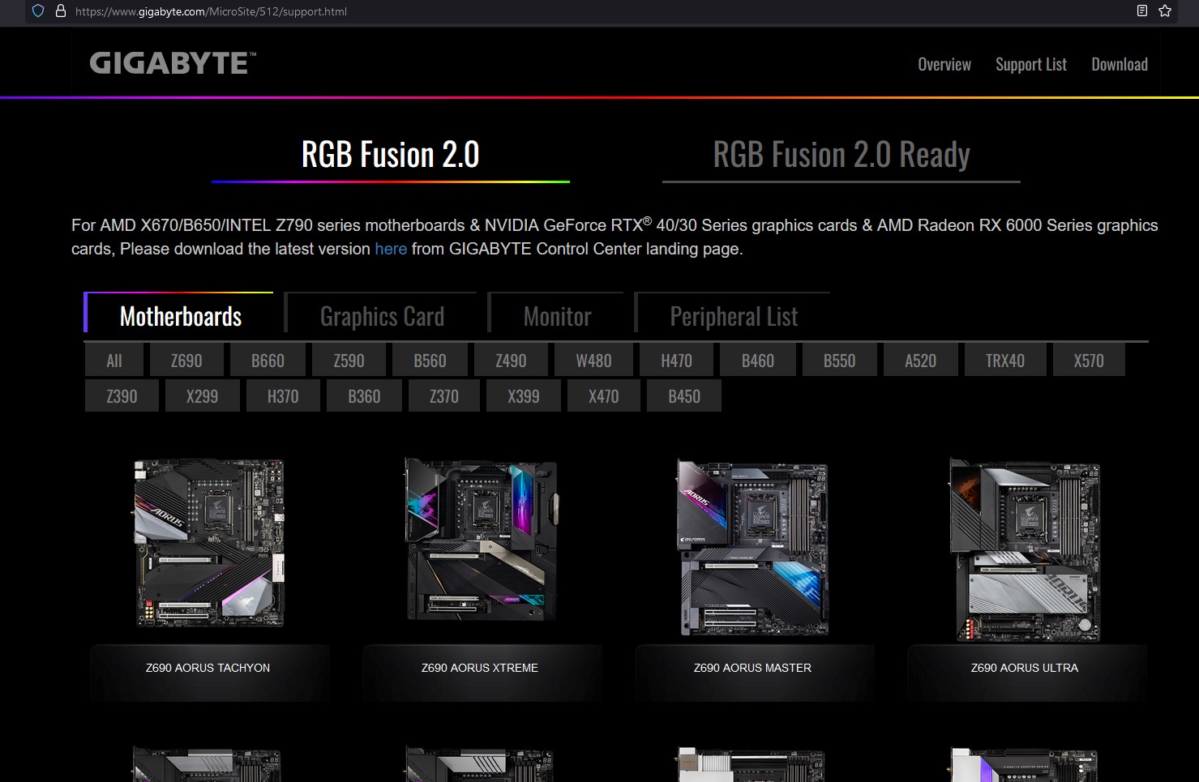Viewport: 1199px width, 782px height.
Task: Filter by B550 chipset
Action: coord(840,361)
